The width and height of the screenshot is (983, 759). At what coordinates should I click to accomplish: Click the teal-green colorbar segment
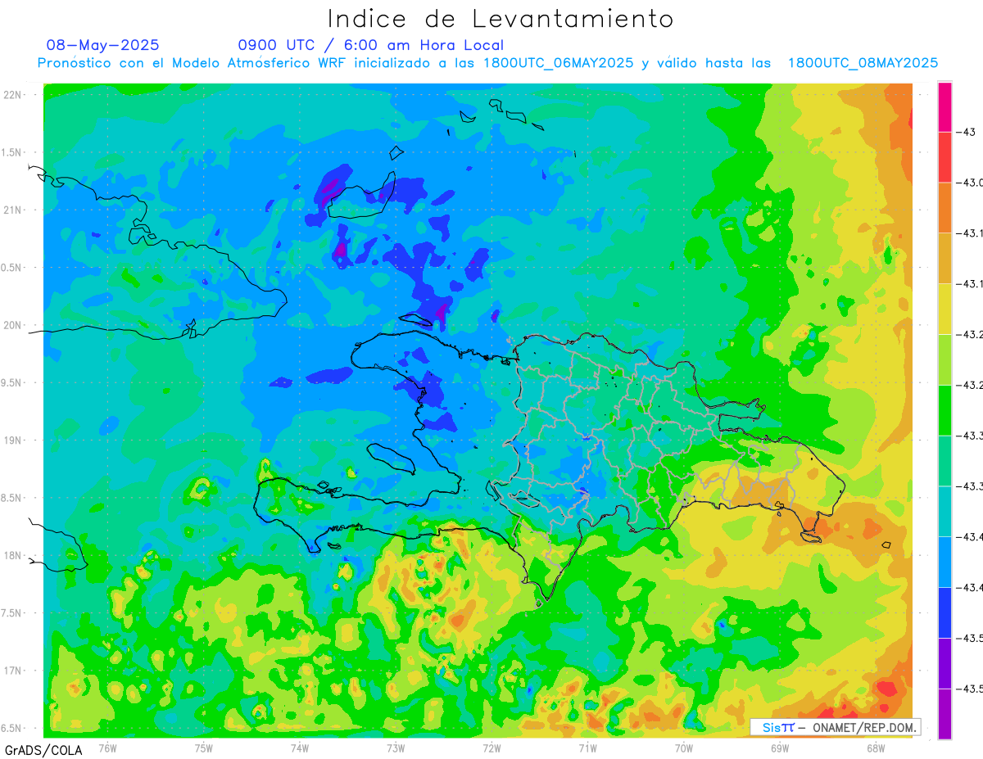(944, 461)
